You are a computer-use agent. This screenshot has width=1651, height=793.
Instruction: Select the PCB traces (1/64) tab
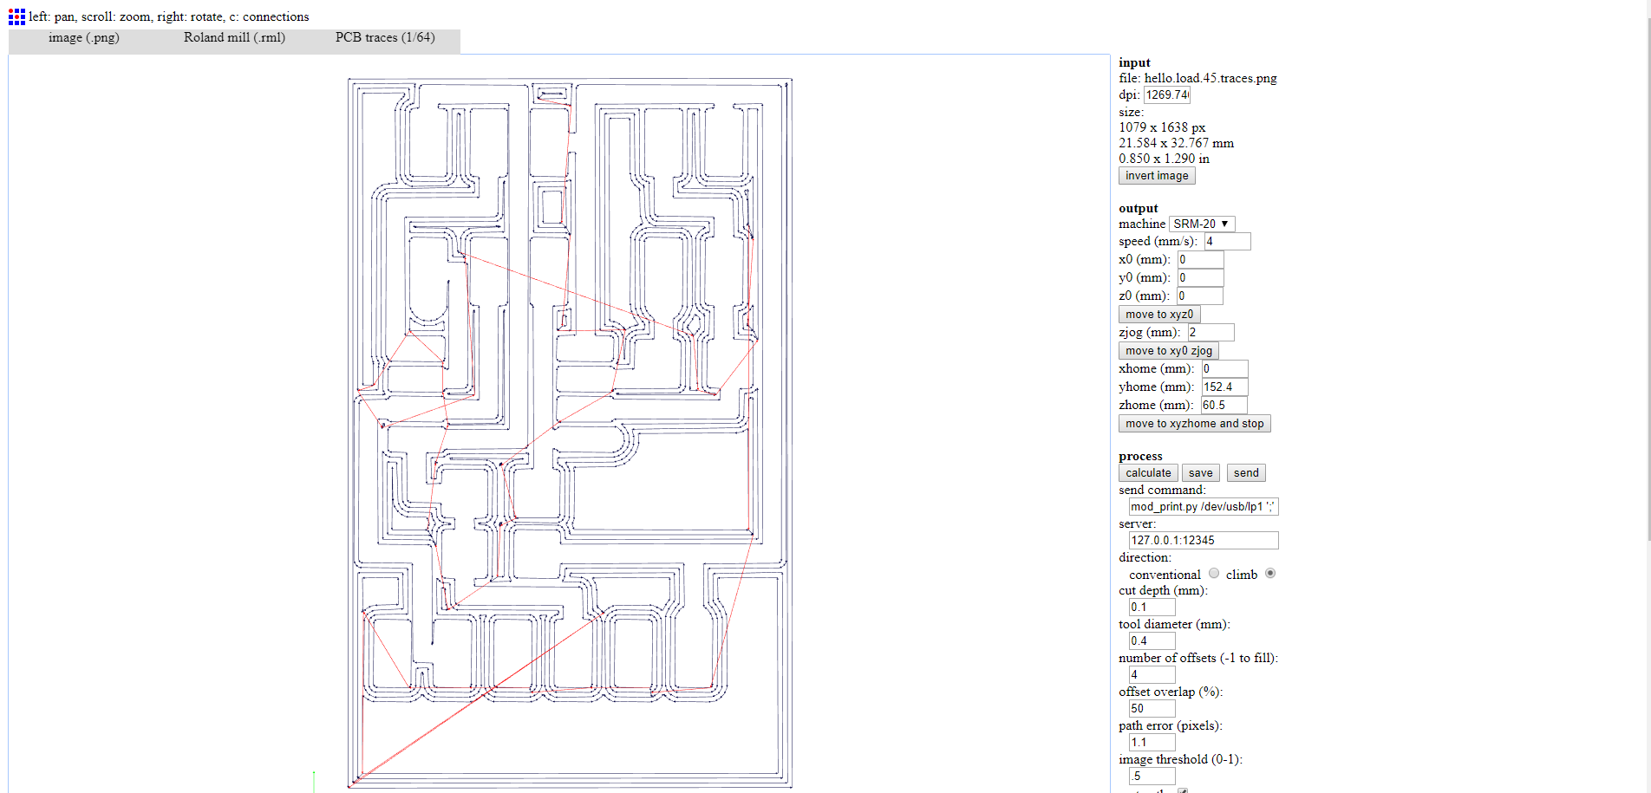[x=384, y=37]
